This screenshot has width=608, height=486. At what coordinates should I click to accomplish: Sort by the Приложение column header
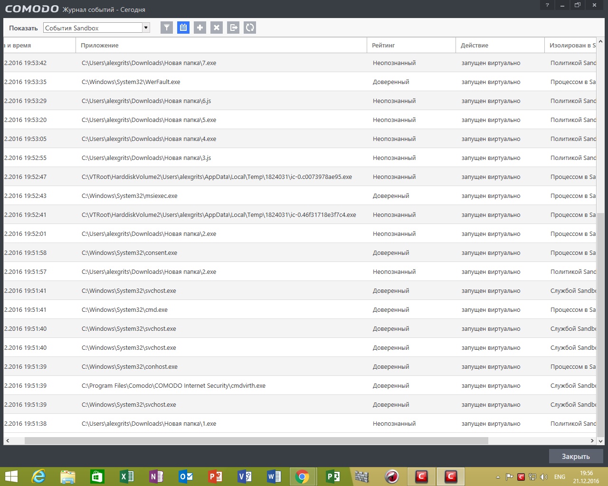[x=221, y=45]
